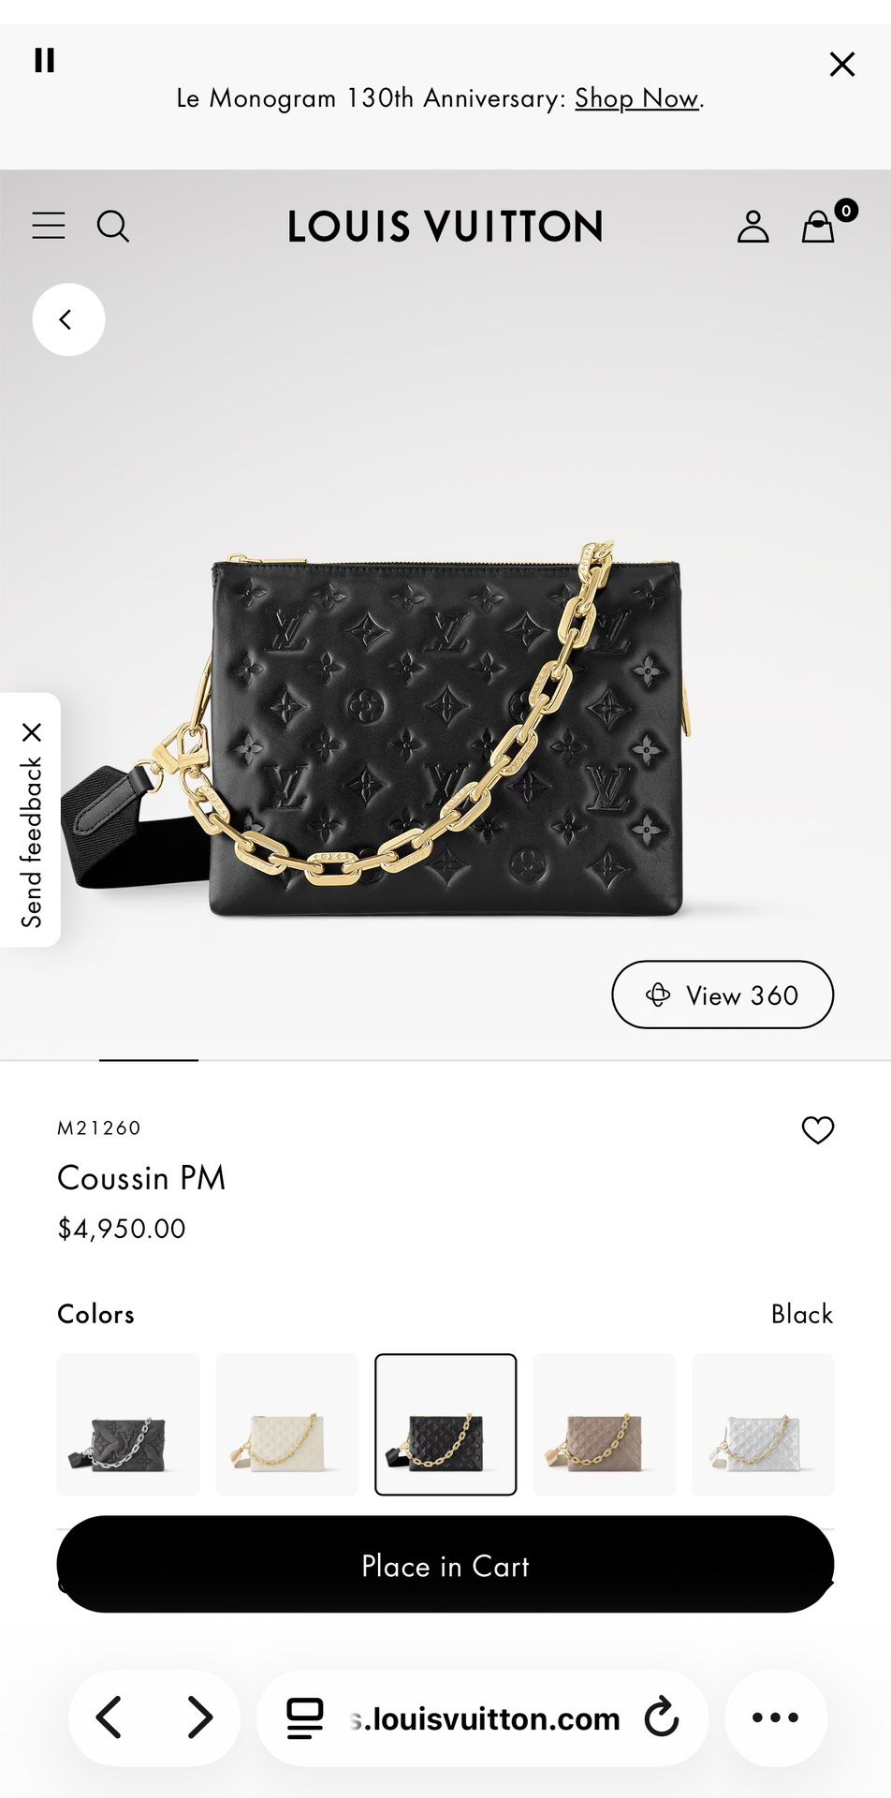Open the account profile icon

pos(752,227)
